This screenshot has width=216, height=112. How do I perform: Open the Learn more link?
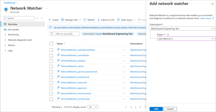point(207,18)
